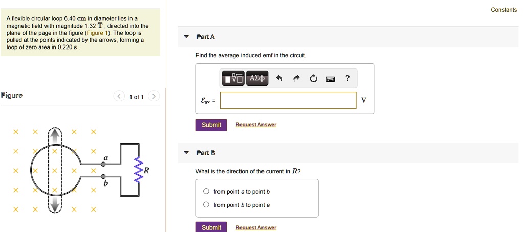The height and width of the screenshot is (232, 524).
Task: Collapse the Part A section
Action: pos(186,37)
